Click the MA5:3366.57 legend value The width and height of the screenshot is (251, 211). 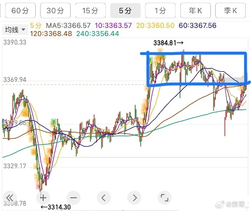click(x=68, y=25)
